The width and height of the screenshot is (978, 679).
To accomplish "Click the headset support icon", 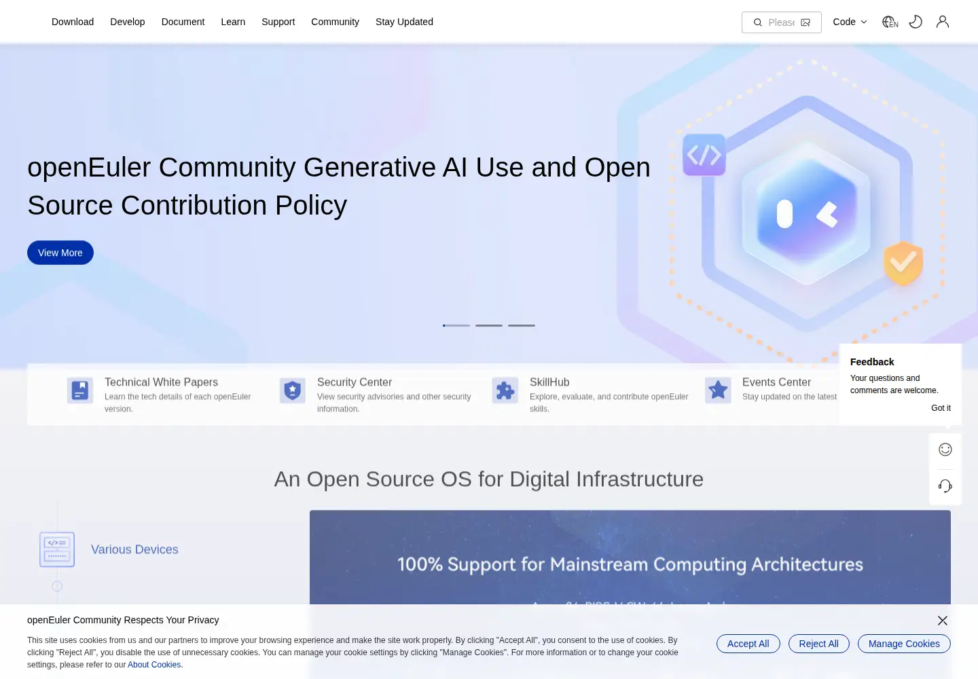I will (x=945, y=485).
